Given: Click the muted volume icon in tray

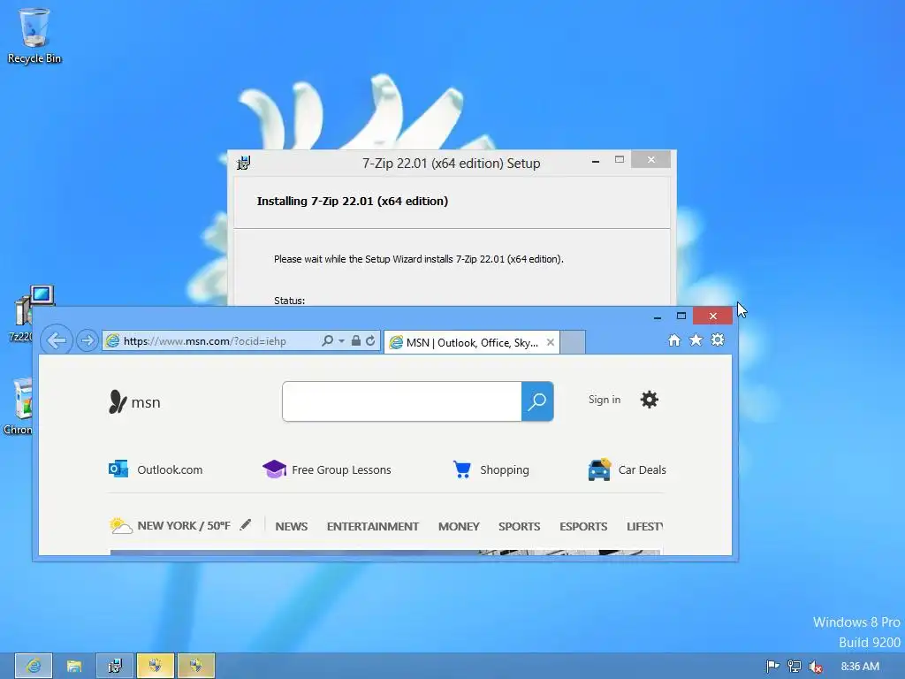Looking at the screenshot, I should (816, 667).
